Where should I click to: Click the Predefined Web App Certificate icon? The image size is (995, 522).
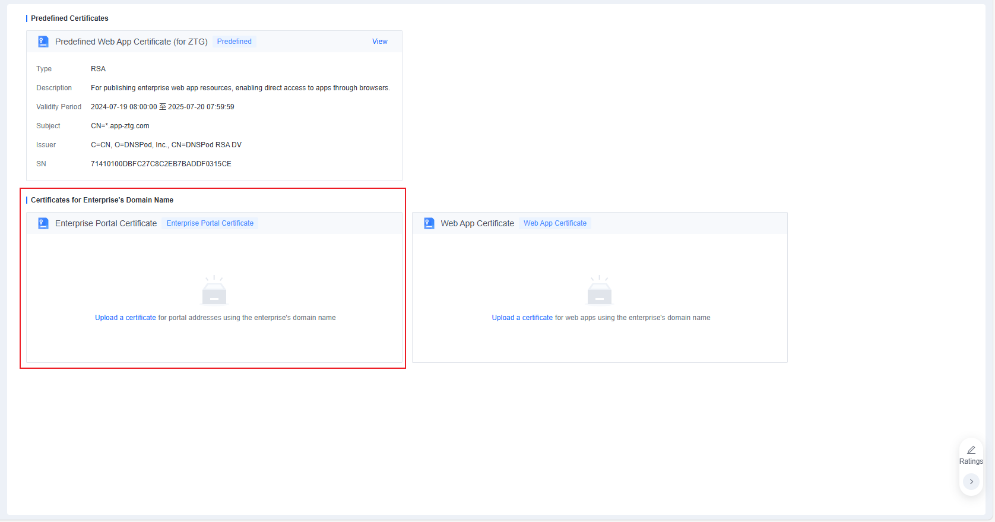click(x=43, y=42)
